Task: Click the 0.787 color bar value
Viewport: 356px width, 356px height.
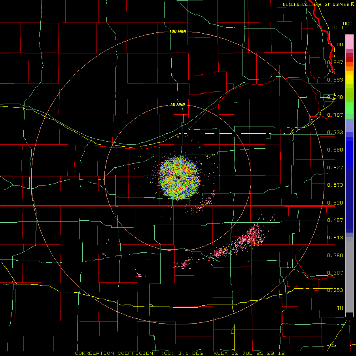Action: point(335,115)
